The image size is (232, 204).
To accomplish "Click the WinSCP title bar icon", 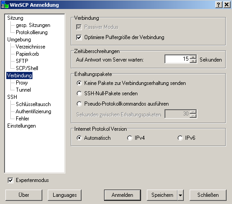I will [5, 4].
